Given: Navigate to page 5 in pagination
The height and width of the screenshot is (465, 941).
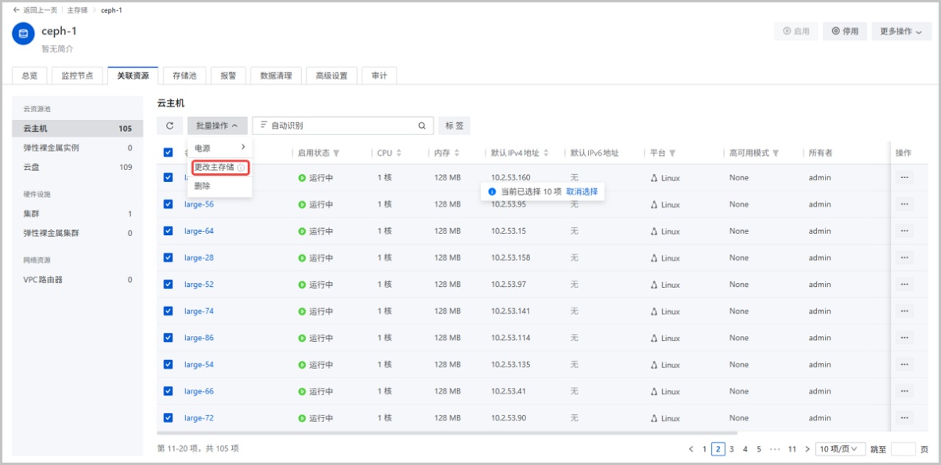Looking at the screenshot, I should coord(758,448).
